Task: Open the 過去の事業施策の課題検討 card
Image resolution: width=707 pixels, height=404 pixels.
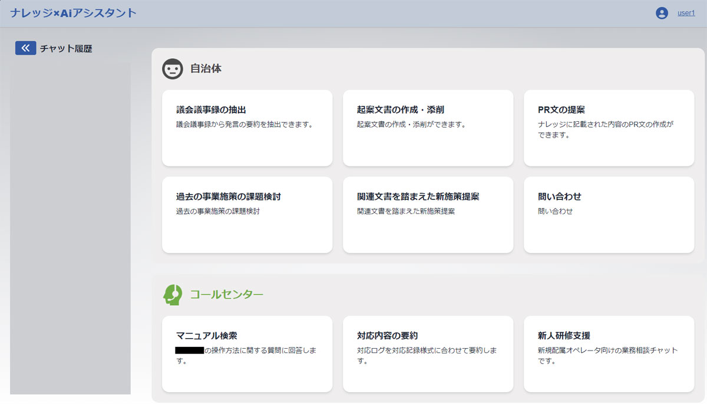Action: point(247,215)
